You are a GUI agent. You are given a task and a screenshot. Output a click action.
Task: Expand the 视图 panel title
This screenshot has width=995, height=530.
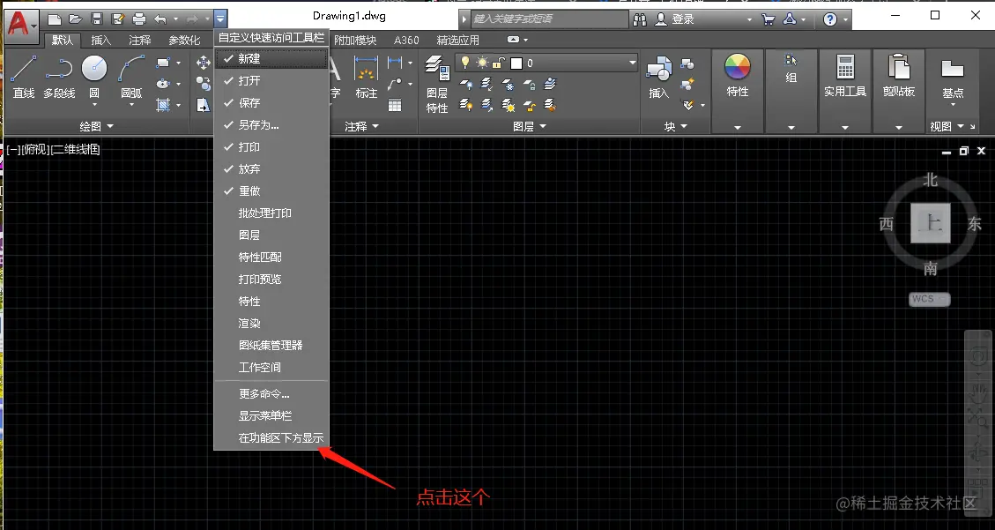[x=947, y=126]
